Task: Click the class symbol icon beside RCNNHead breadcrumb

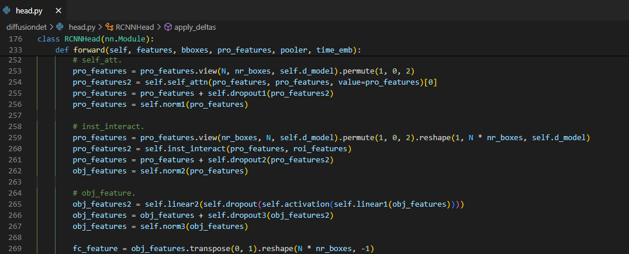Action: point(109,27)
